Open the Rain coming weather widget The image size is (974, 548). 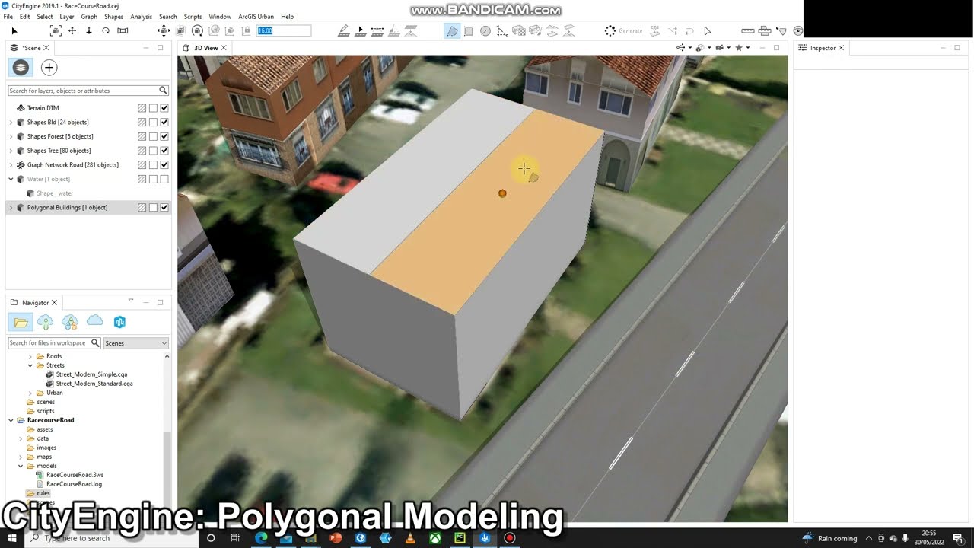tap(829, 538)
